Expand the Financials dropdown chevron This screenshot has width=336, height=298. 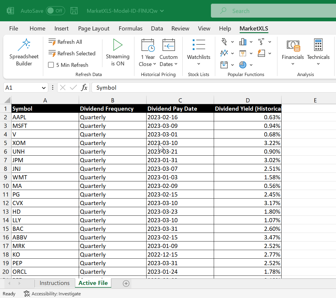(293, 64)
